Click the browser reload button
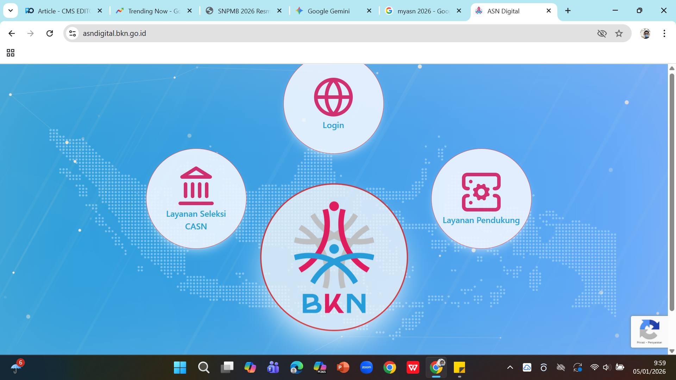 (50, 33)
